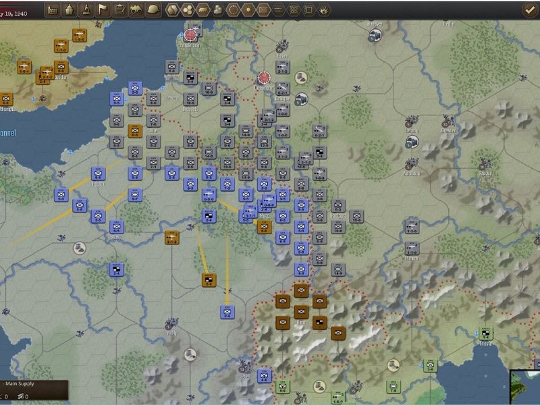
Task: Toggle the honeycomb hex grid overlay
Action: (x=188, y=10)
